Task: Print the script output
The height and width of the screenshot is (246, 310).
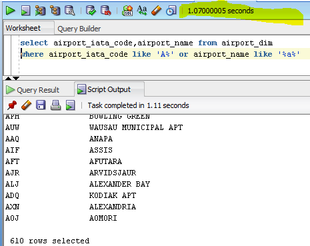Action: click(x=55, y=105)
